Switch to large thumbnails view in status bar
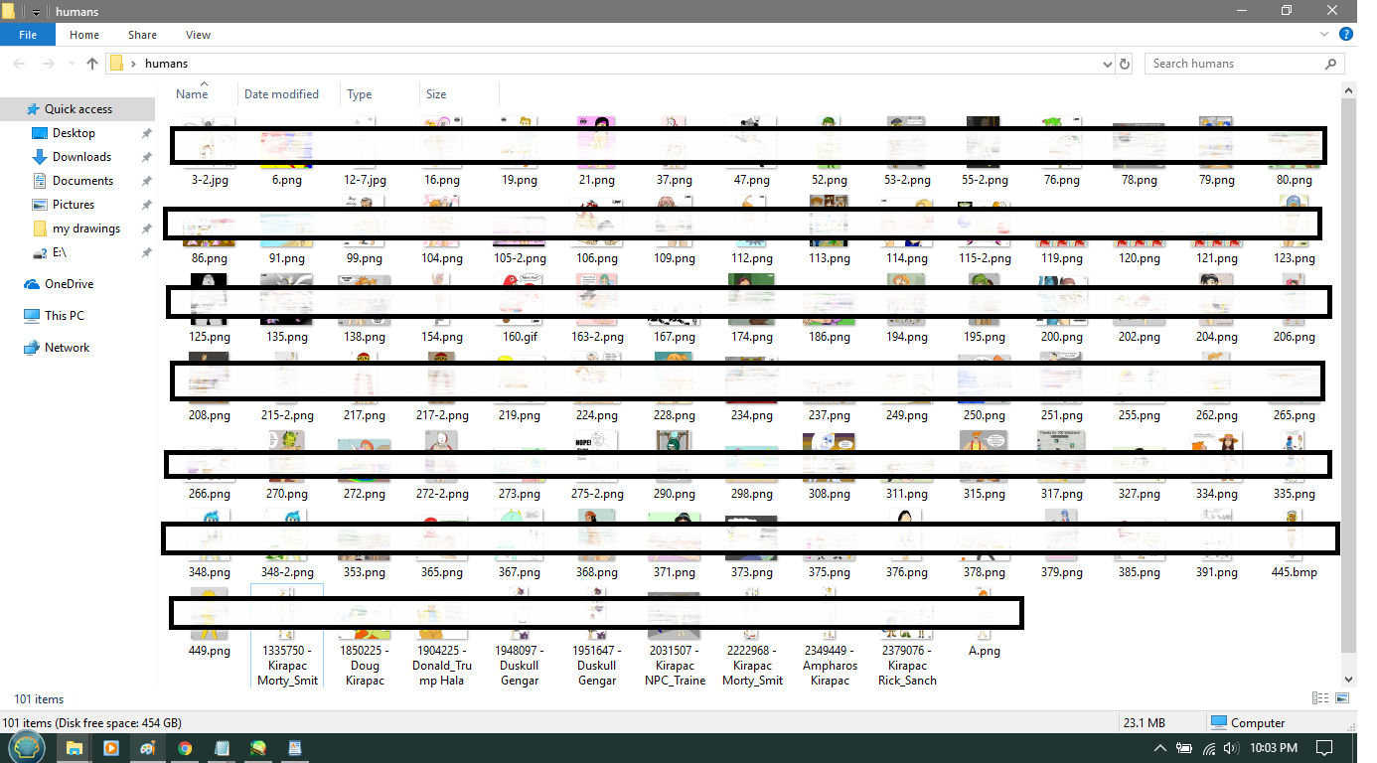Viewport: 1377px width, 763px height. point(1344,699)
